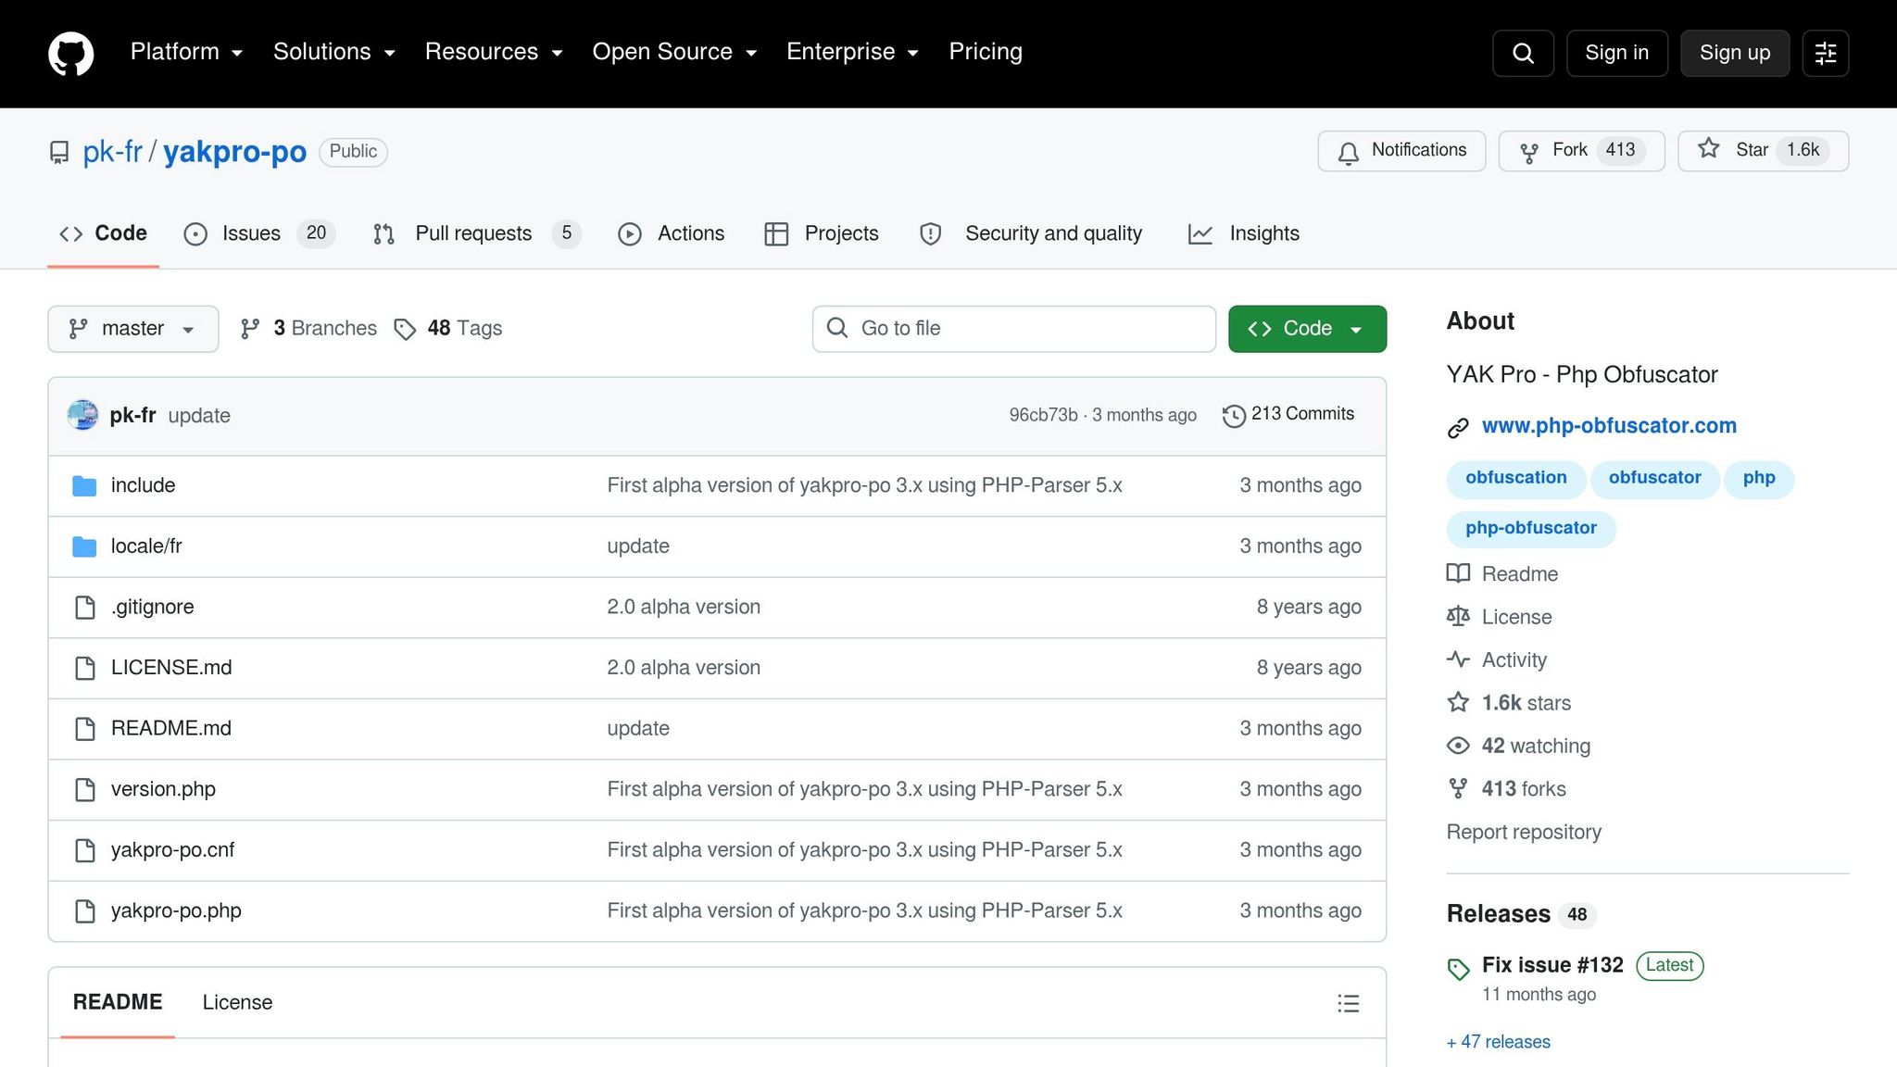Click the obfuscation topic tag
The image size is (1897, 1067).
coord(1516,479)
